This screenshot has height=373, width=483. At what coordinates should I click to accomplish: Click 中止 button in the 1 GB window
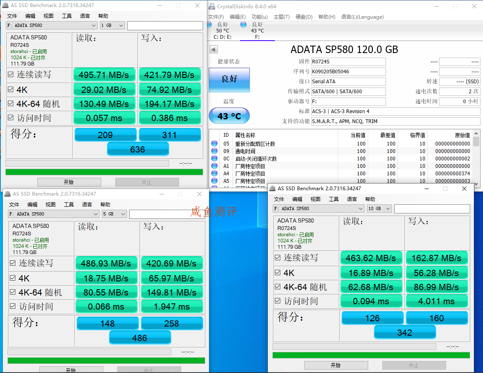point(147,182)
